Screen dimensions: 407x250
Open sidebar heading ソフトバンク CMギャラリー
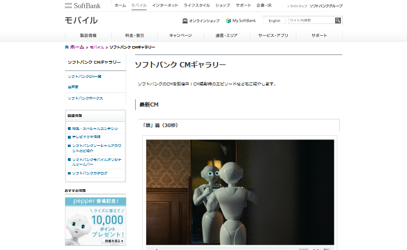(x=94, y=63)
